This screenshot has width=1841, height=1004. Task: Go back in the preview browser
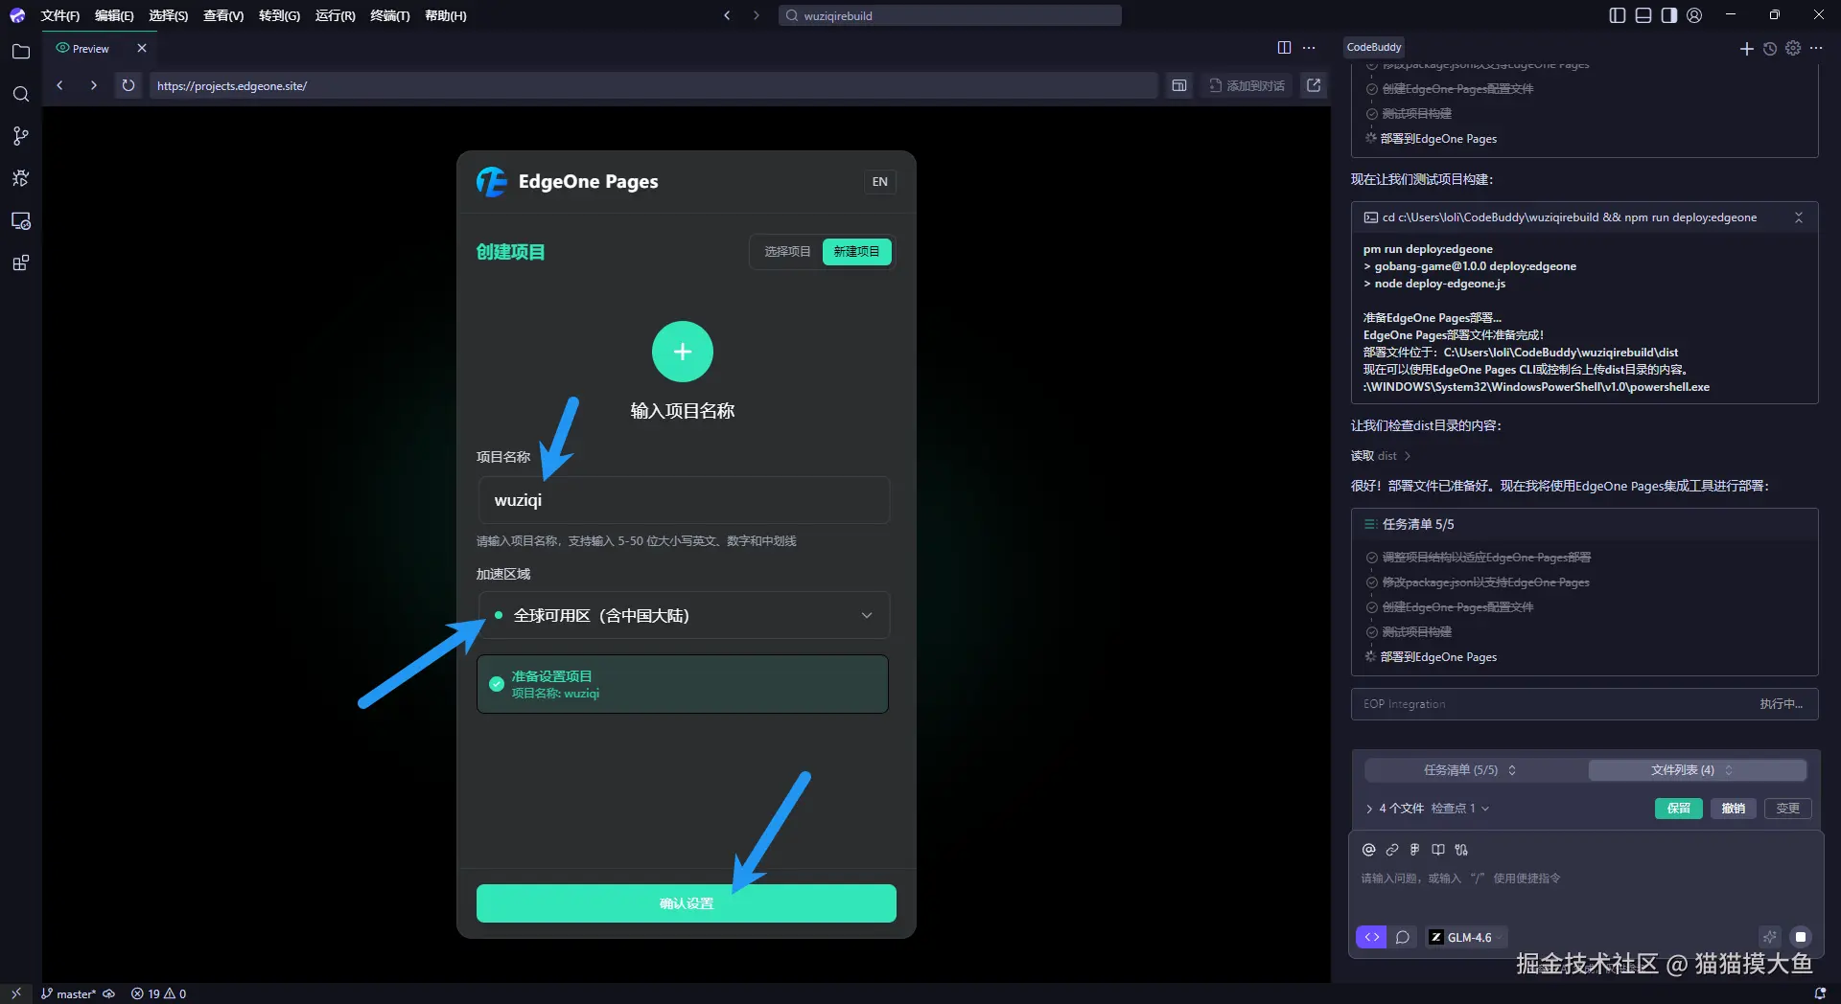pos(59,85)
